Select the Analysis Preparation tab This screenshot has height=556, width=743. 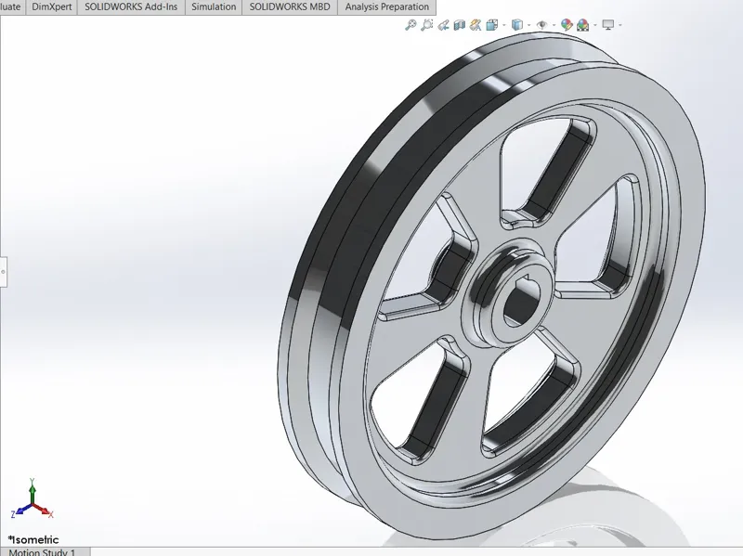[x=386, y=7]
